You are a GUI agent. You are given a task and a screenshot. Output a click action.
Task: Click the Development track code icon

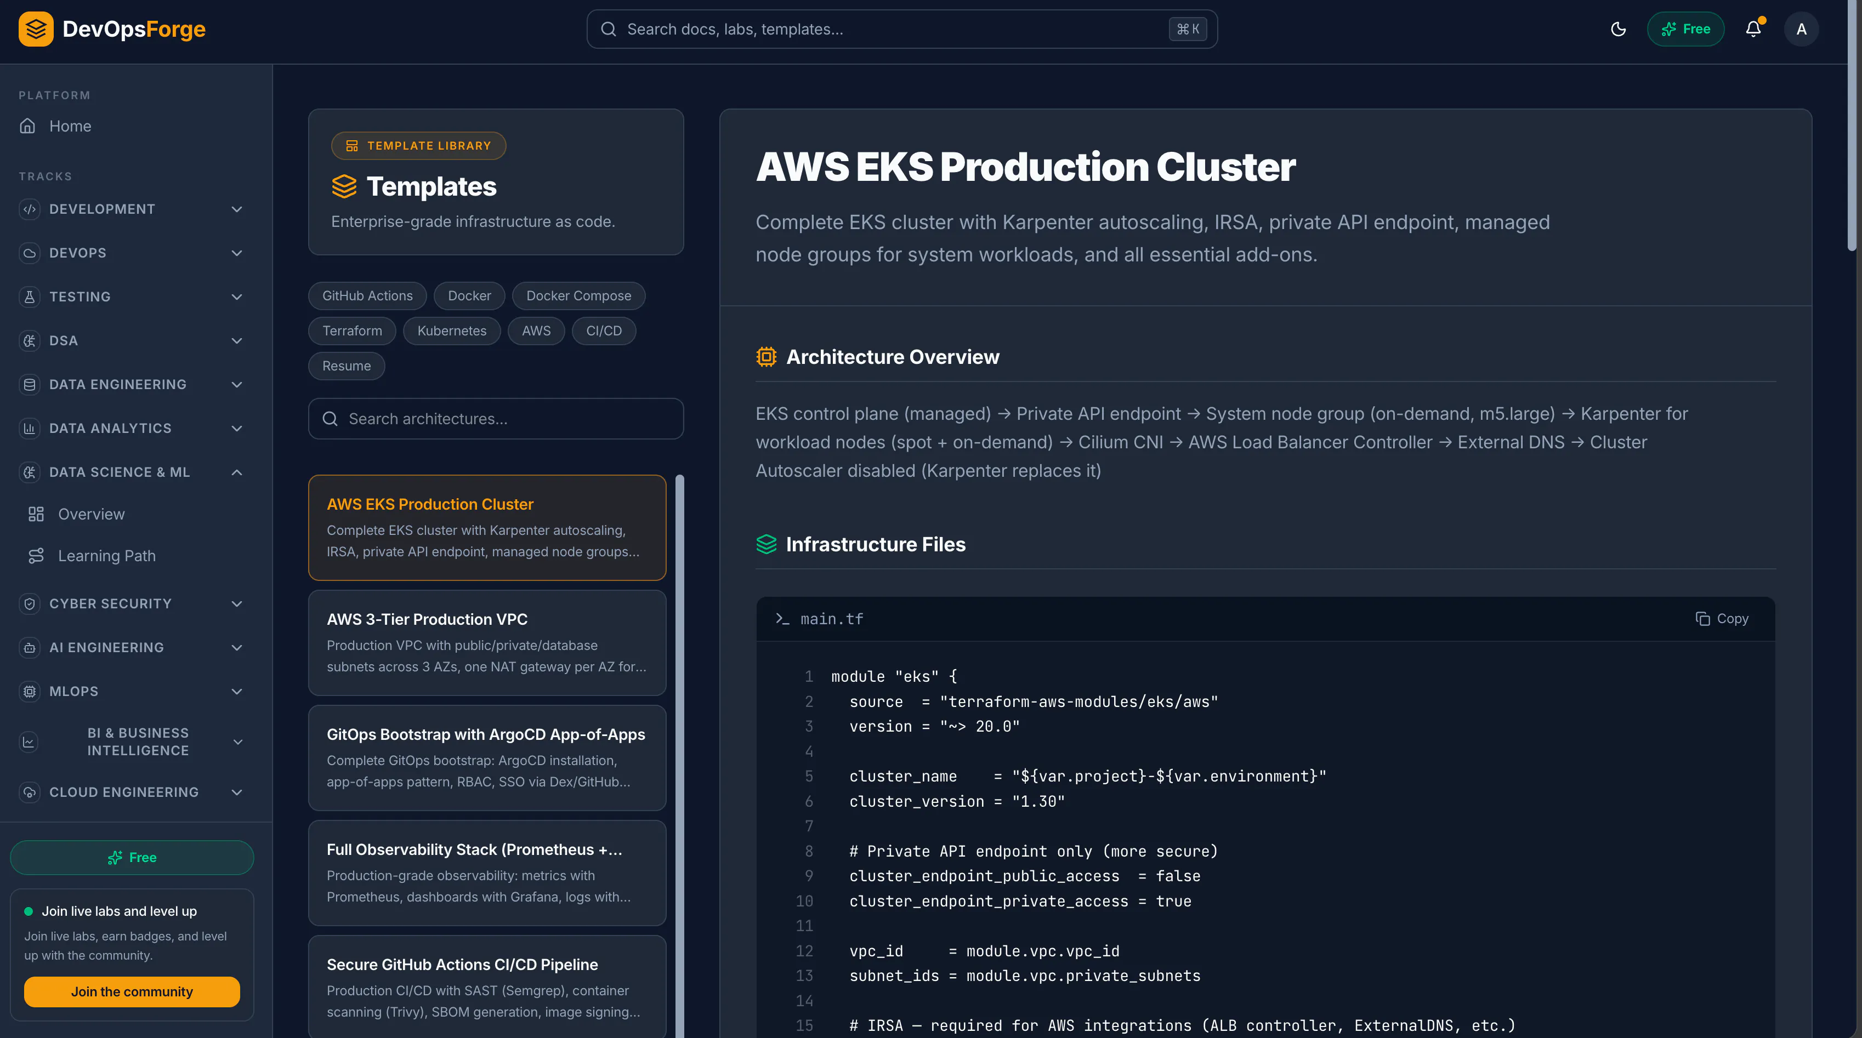[30, 209]
